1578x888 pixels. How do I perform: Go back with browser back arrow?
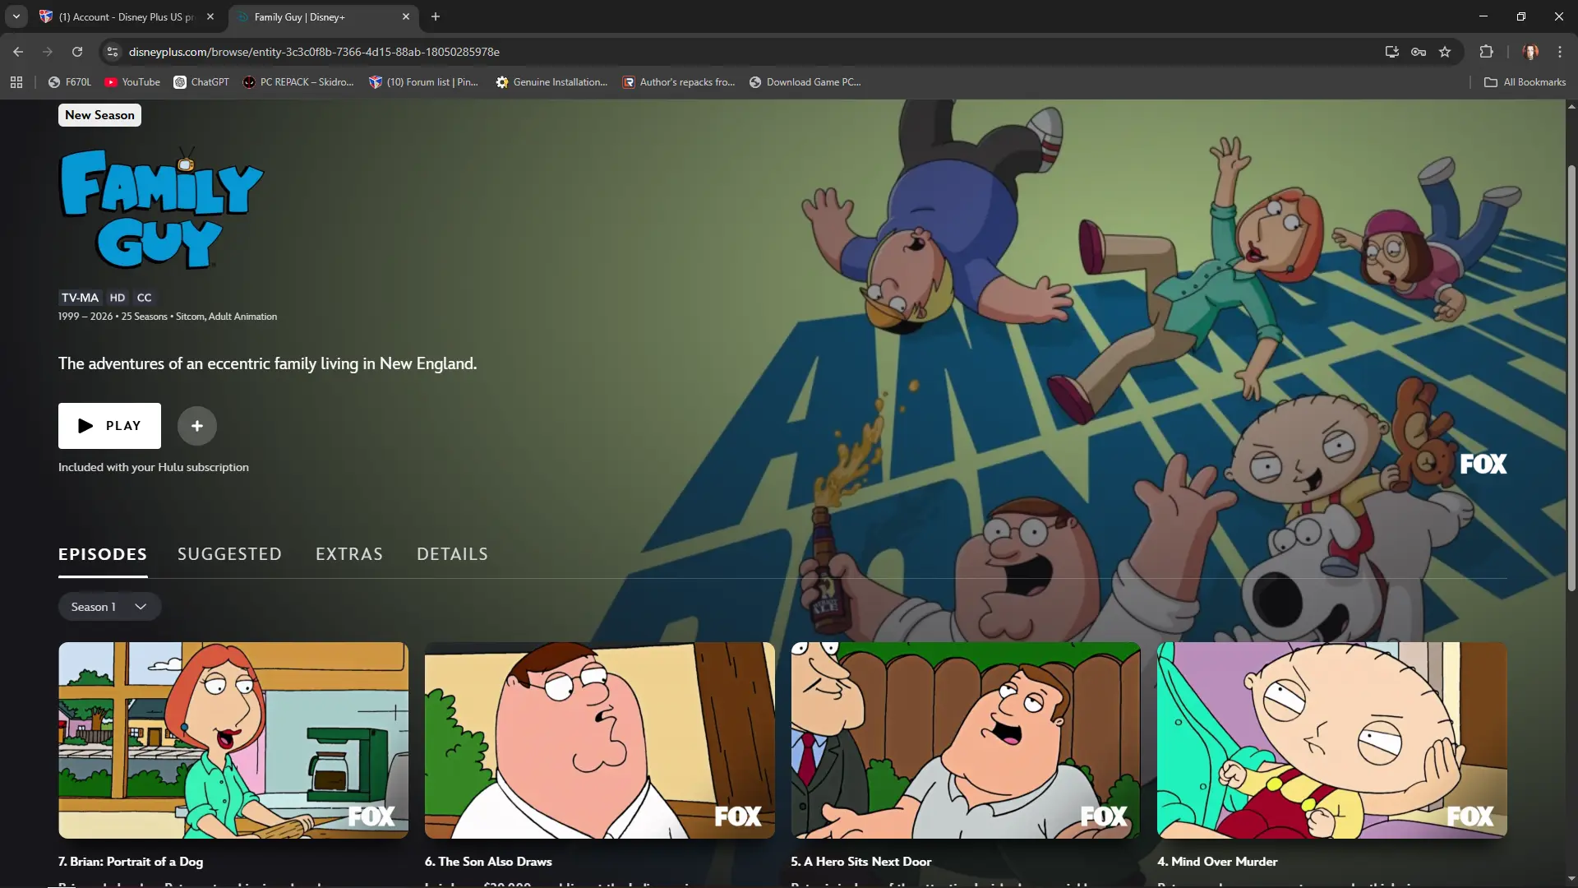18,52
